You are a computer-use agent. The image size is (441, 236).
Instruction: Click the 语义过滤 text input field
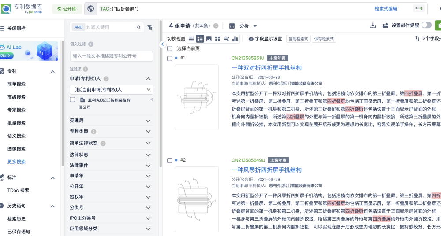pyautogui.click(x=111, y=56)
